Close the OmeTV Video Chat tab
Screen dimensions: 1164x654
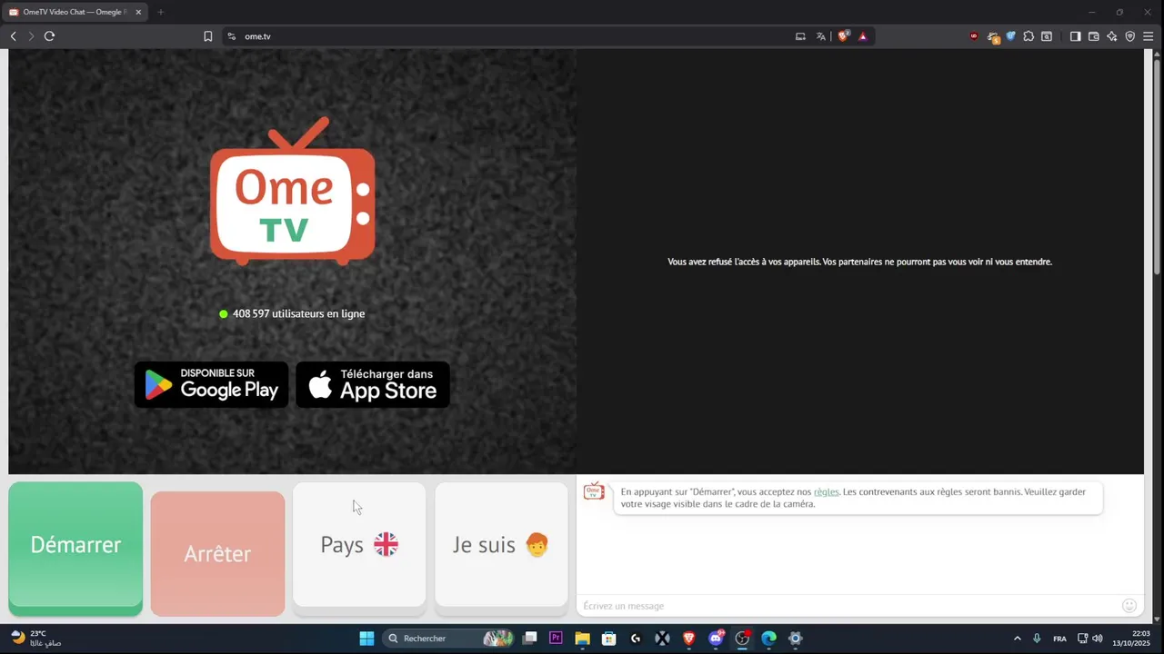pos(138,12)
